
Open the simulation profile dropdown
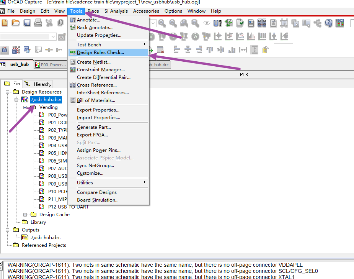pyautogui.click(x=53, y=37)
